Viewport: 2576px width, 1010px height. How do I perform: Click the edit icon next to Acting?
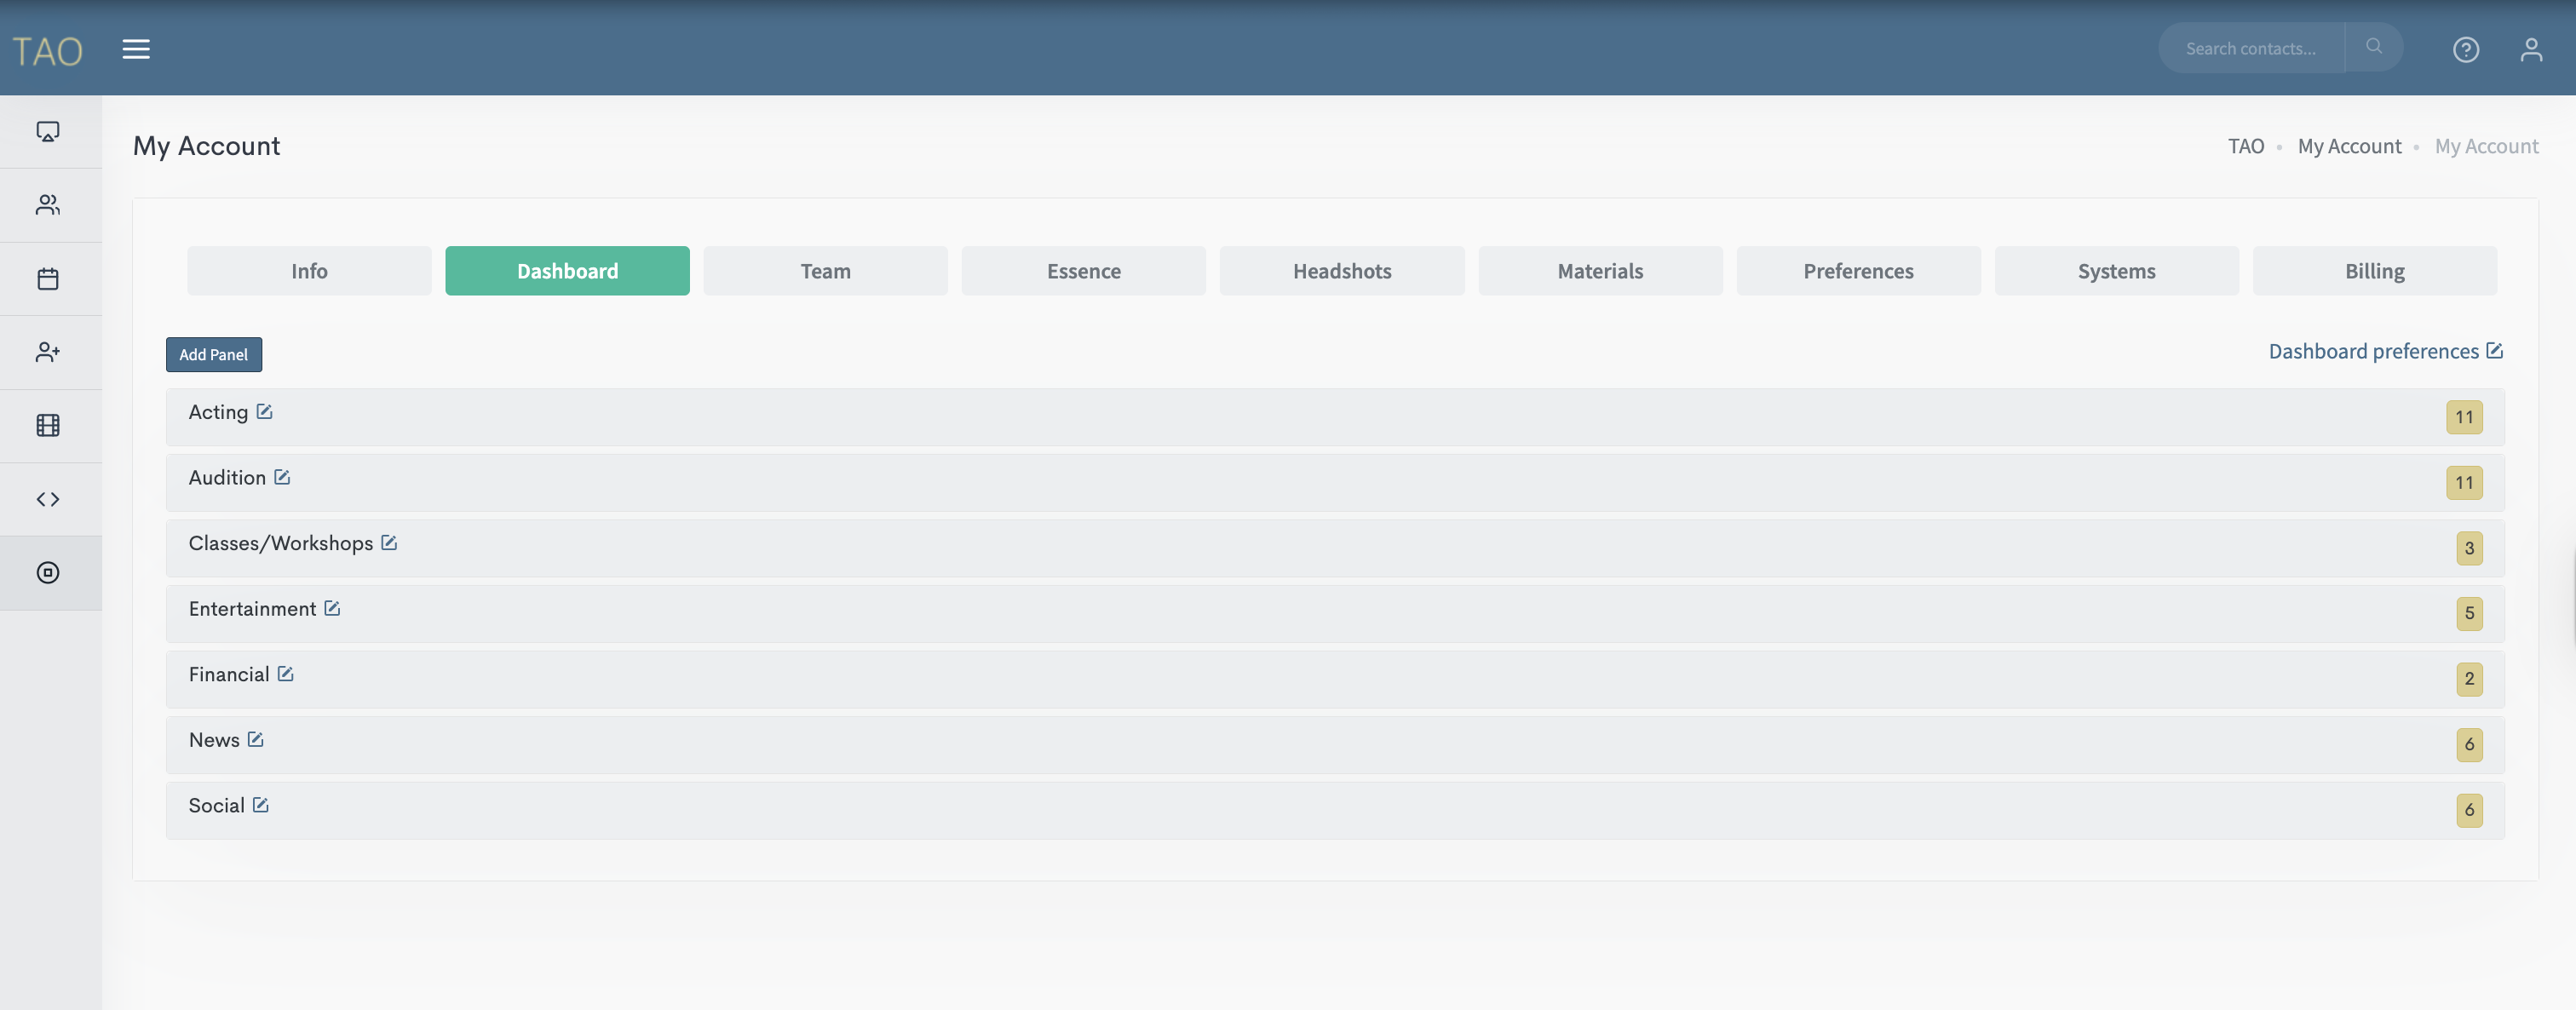[264, 412]
